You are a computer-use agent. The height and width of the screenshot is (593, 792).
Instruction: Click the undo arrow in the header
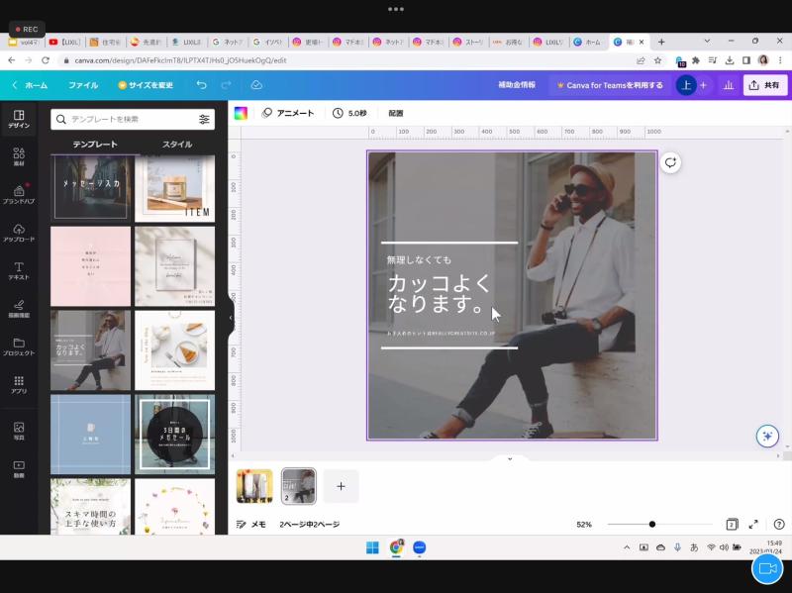[x=202, y=85]
